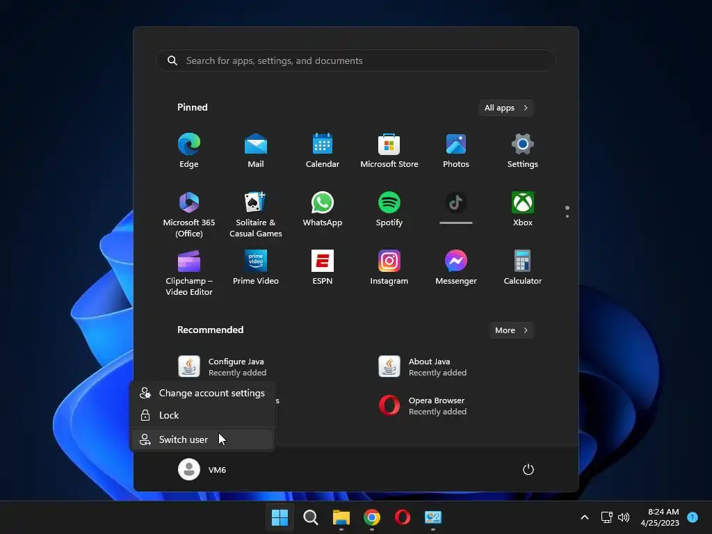Select Switch user option
The width and height of the screenshot is (712, 534).
(202, 439)
